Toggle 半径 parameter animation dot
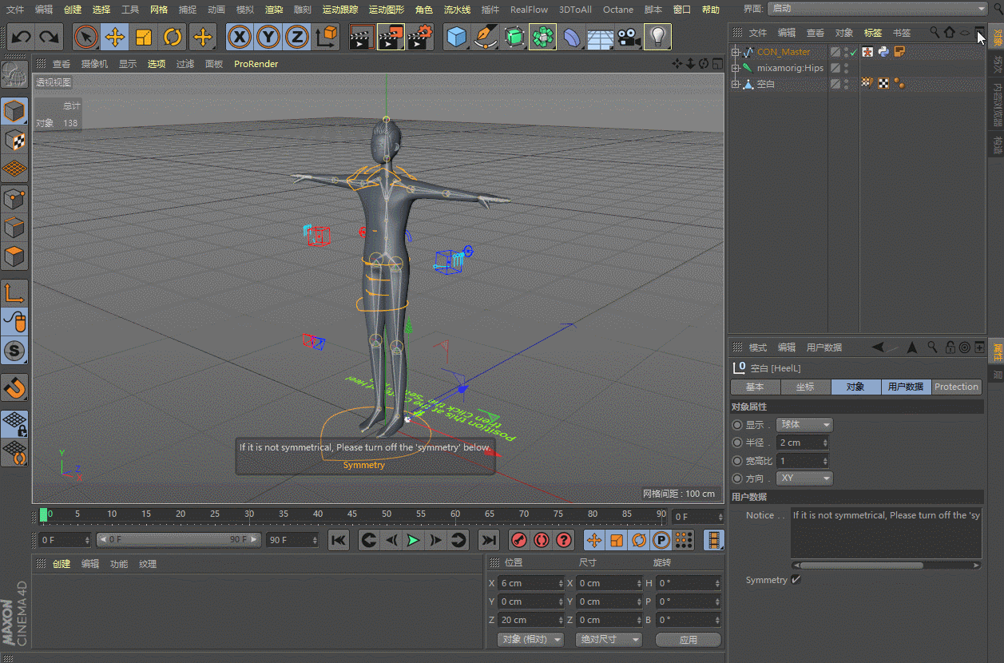Screen dimensions: 1004x663 (x=736, y=443)
